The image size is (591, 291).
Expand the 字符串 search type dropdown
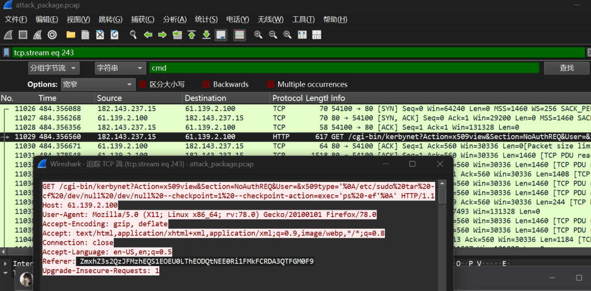(120, 68)
